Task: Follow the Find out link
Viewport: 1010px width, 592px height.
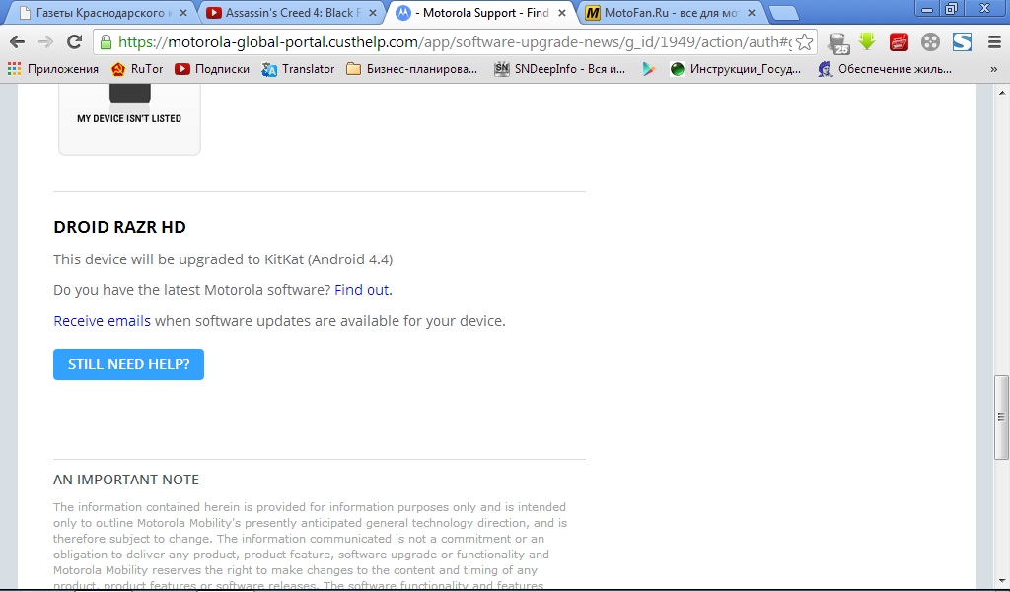Action: [361, 290]
